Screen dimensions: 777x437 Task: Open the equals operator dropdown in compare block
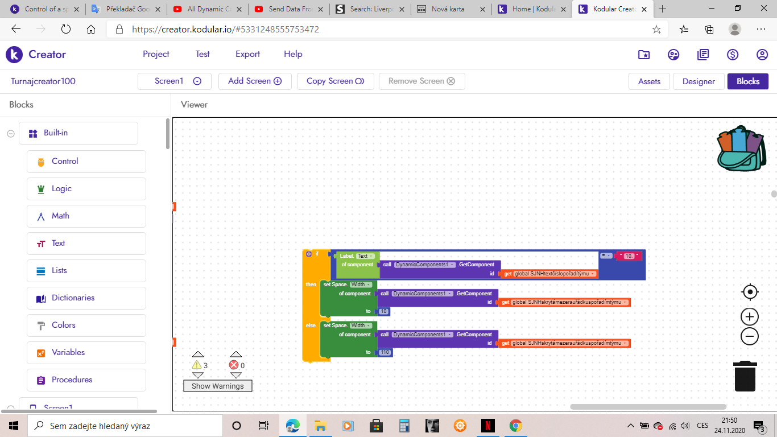coord(606,256)
